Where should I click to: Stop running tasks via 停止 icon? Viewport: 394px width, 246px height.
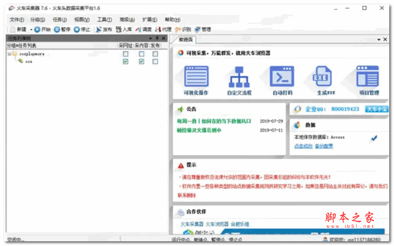tap(80, 29)
